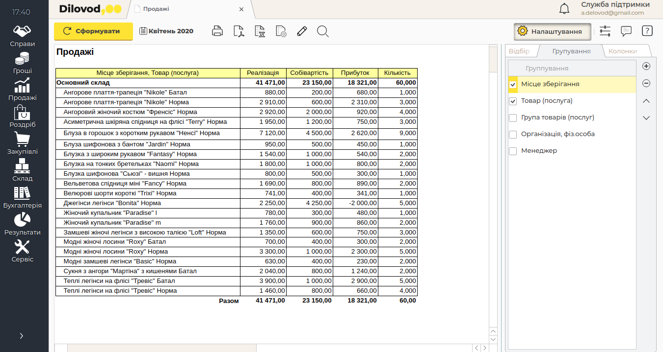Click the Реалізація column header
This screenshot has width=663, height=352.
point(263,73)
